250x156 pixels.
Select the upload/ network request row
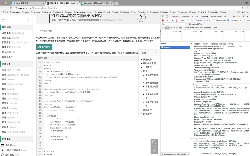pyautogui.click(x=175, y=47)
